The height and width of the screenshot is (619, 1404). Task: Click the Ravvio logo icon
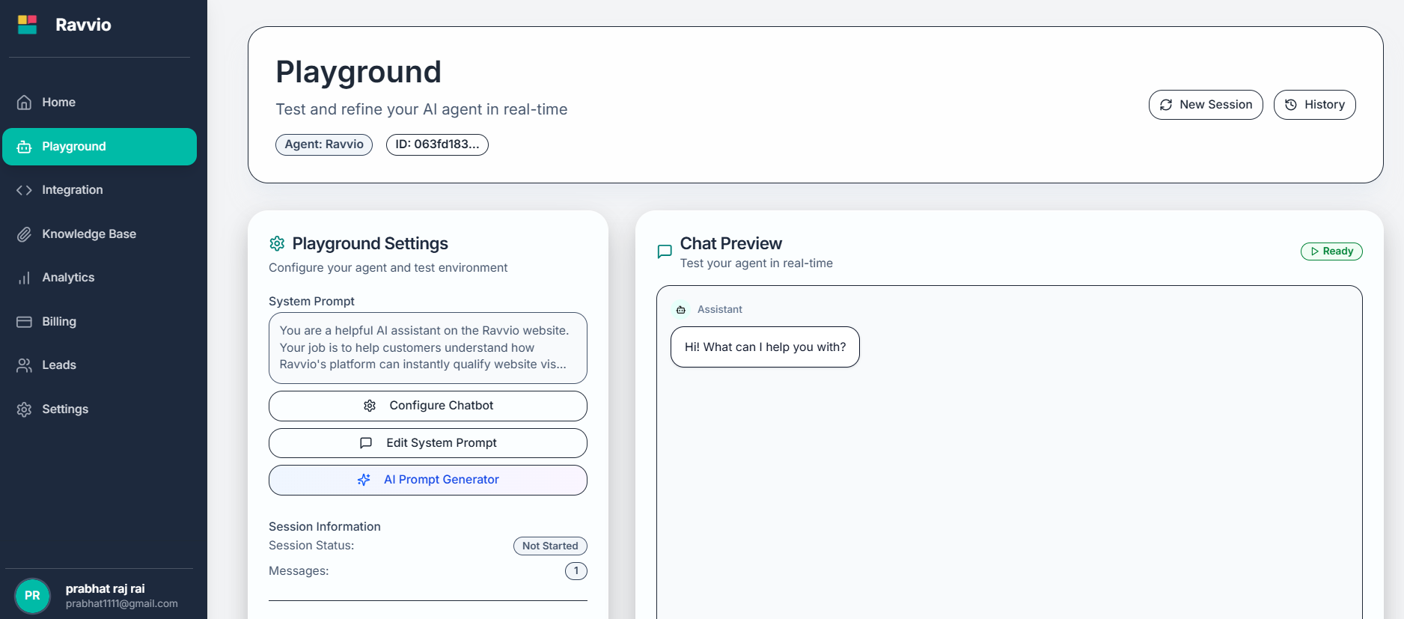[27, 24]
